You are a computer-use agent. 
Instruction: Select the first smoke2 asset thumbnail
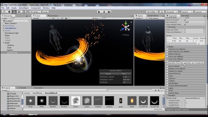point(98,101)
